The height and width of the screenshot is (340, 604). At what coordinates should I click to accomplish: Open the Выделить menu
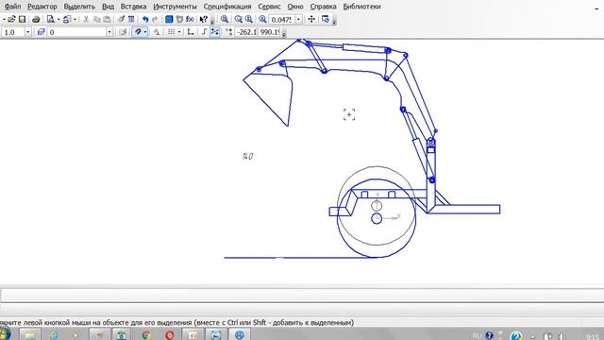coord(79,7)
